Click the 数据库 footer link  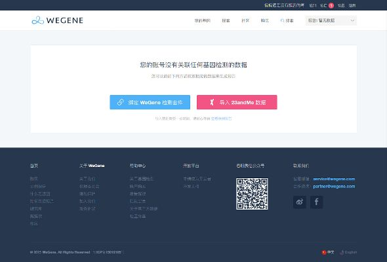tap(36, 216)
